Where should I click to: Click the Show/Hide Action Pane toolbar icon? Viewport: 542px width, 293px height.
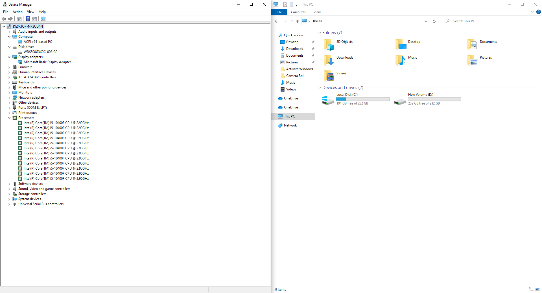(34, 19)
